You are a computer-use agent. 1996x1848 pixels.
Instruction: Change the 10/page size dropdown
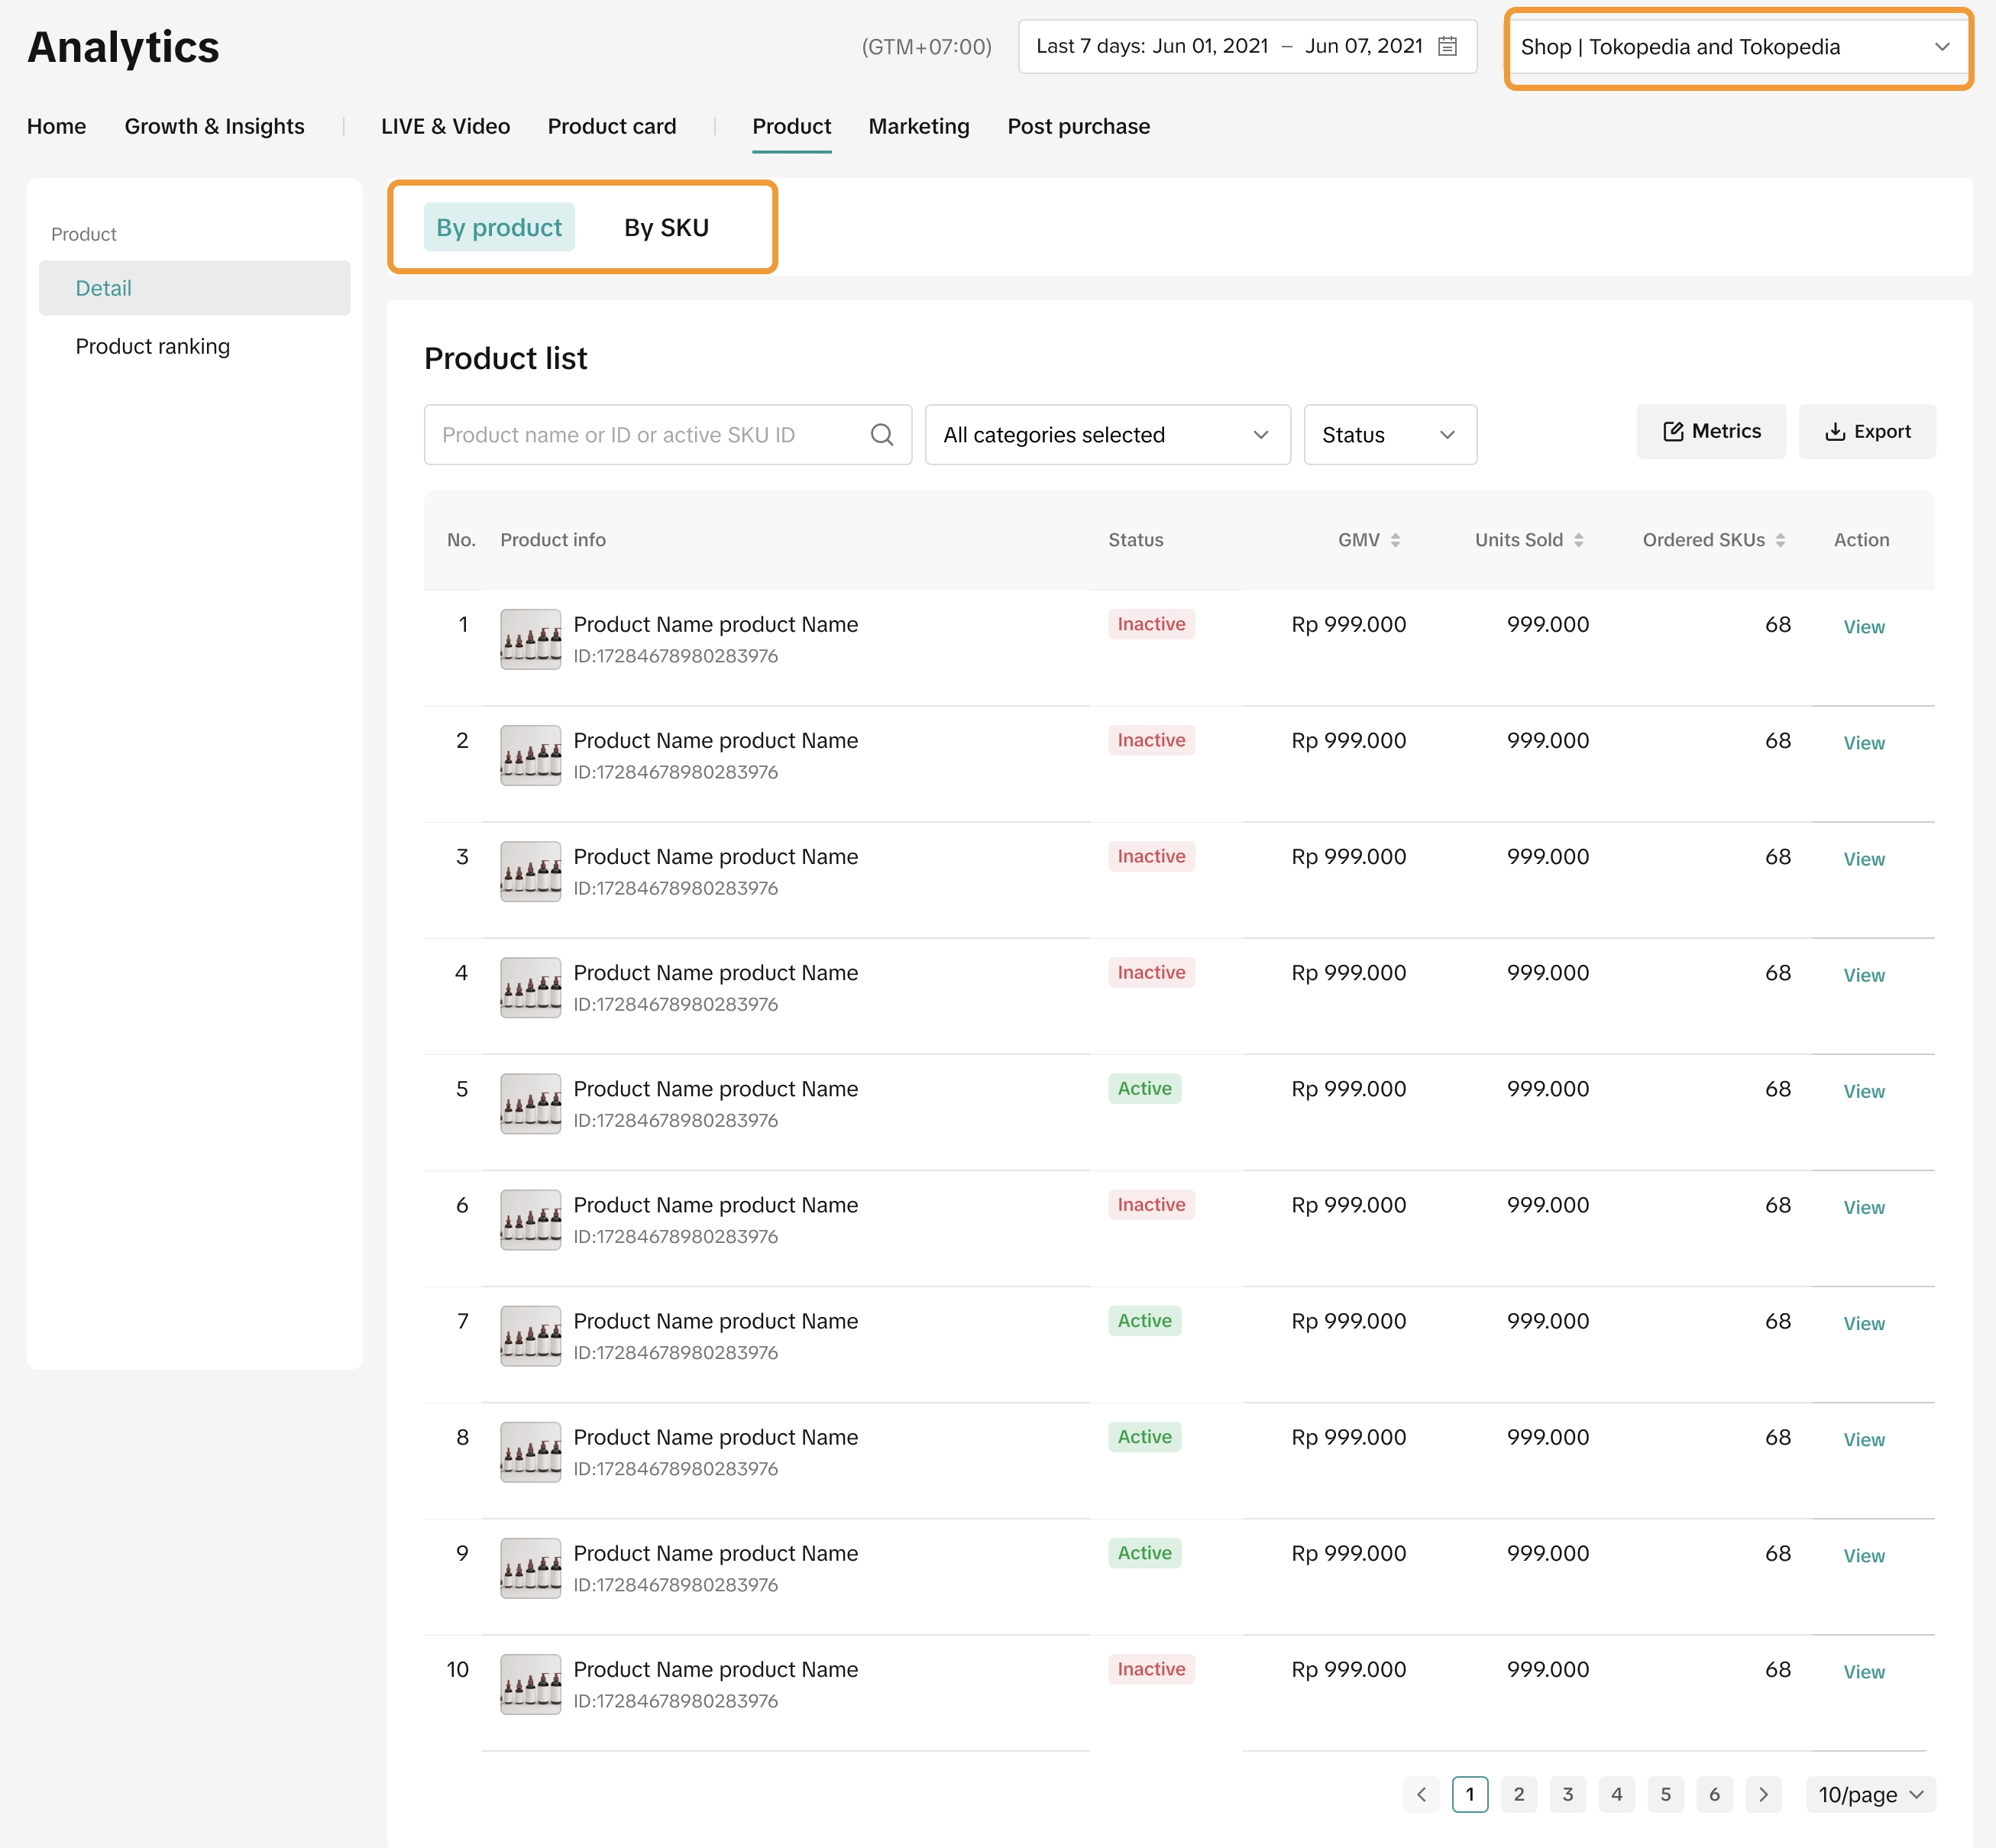click(1870, 1795)
